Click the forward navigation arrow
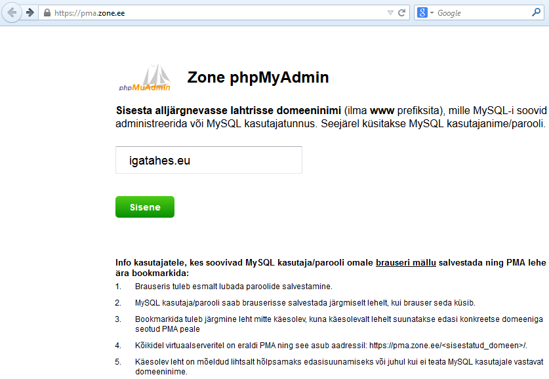Image resolution: width=549 pixels, height=379 pixels. tap(30, 12)
